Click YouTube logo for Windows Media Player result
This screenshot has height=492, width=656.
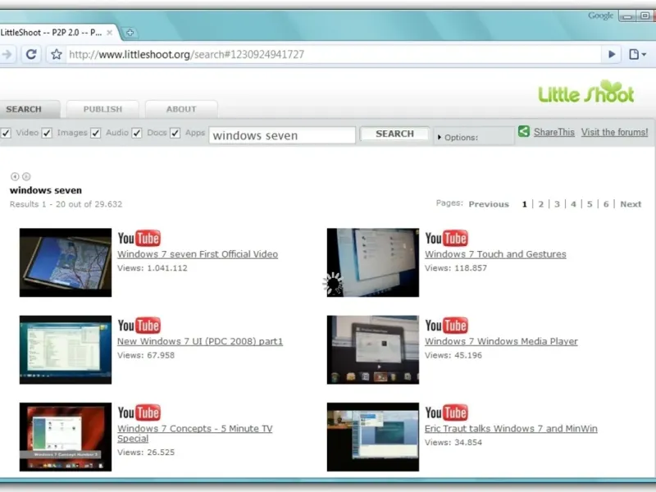[x=446, y=326]
